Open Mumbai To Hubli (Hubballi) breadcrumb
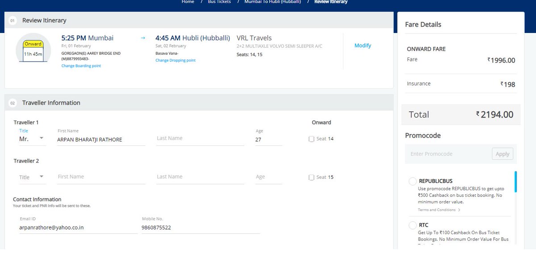 (272, 2)
